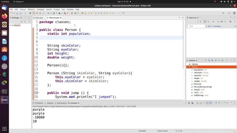This screenshot has height=133, width=237.
Task: Open Package Explorer view menu
Action: [x=29, y=21]
